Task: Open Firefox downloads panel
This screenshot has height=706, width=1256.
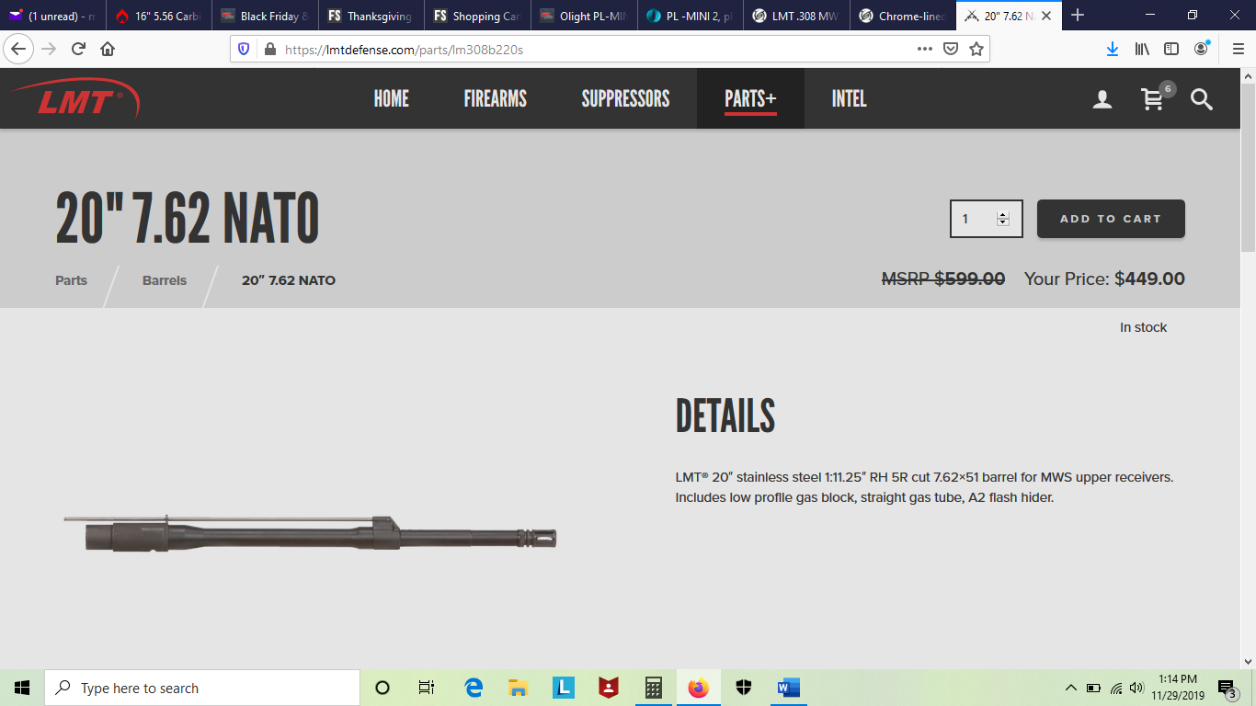Action: tap(1113, 49)
